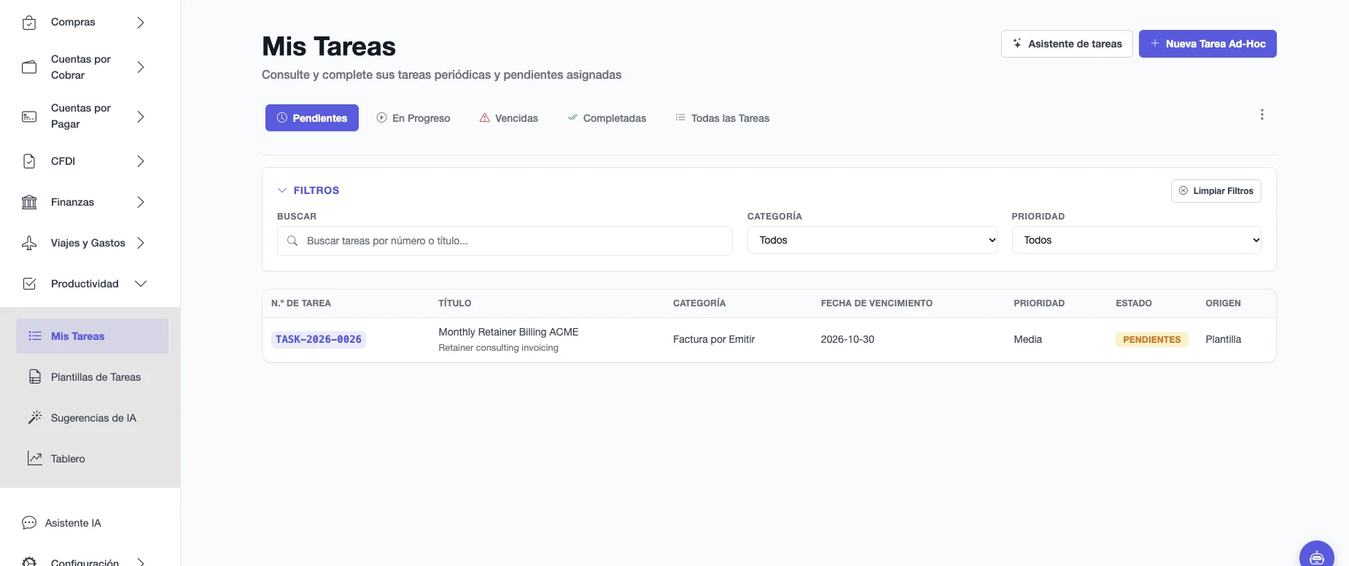
Task: Expand the Cuentas por Cobrar chevron
Action: pos(141,67)
